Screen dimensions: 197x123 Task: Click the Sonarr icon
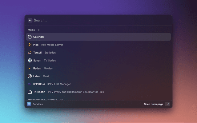point(30,61)
